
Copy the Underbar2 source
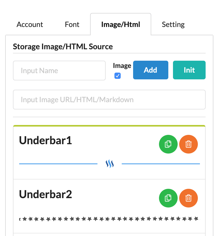[x=168, y=198]
